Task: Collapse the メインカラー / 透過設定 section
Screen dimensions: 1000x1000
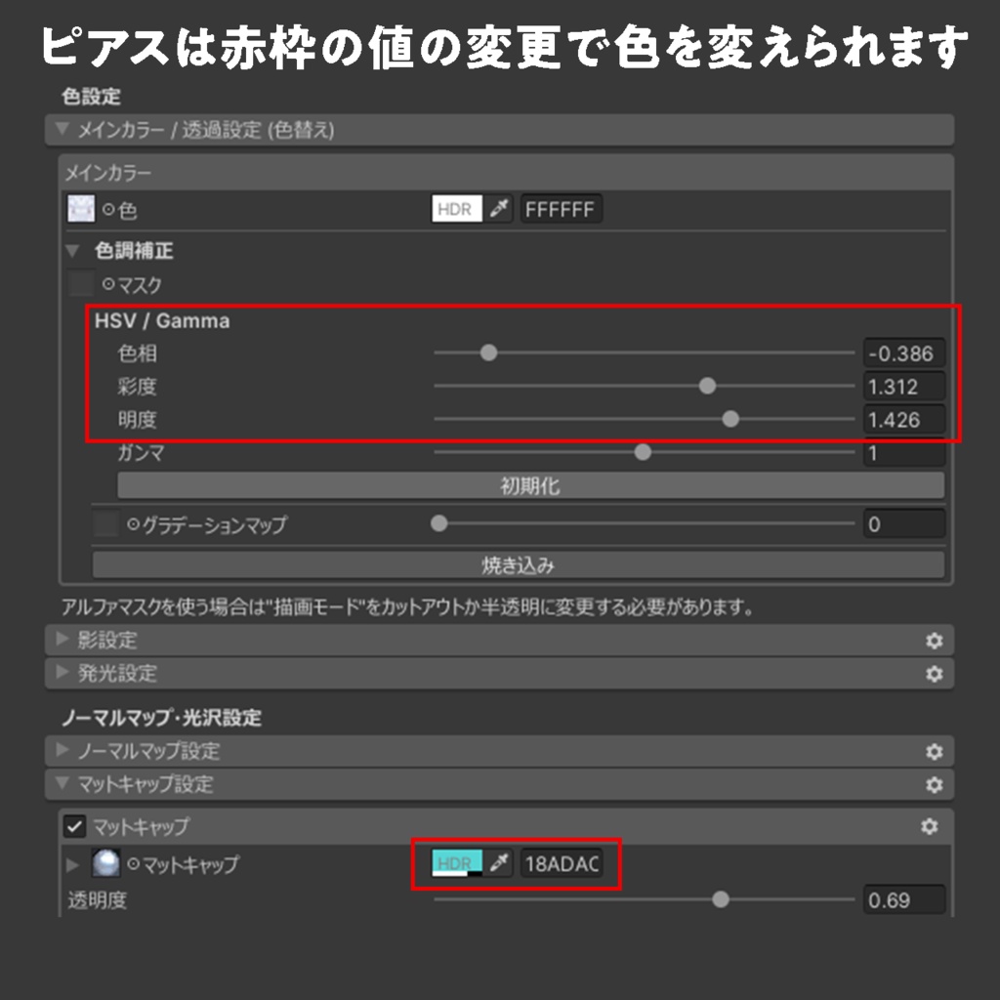Action: coord(61,128)
